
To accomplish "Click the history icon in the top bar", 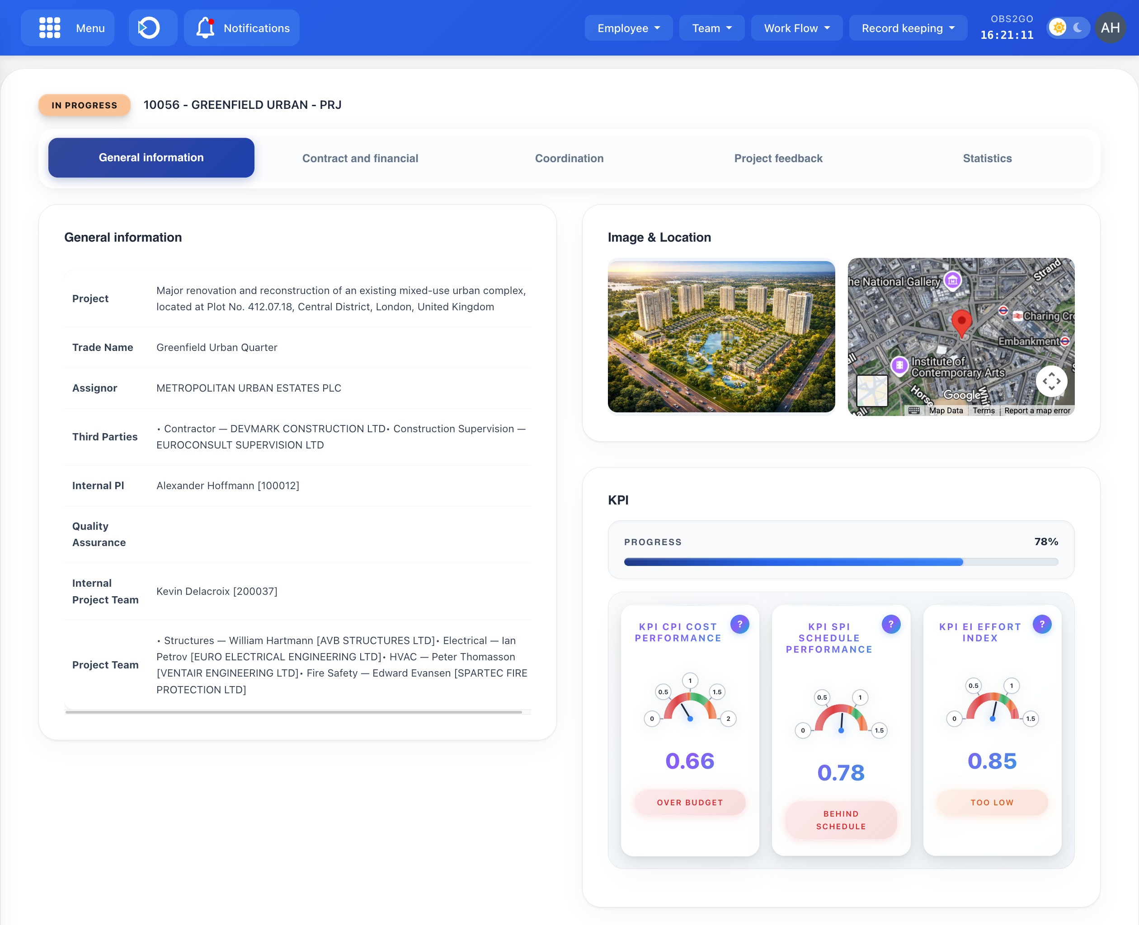I will pyautogui.click(x=152, y=28).
